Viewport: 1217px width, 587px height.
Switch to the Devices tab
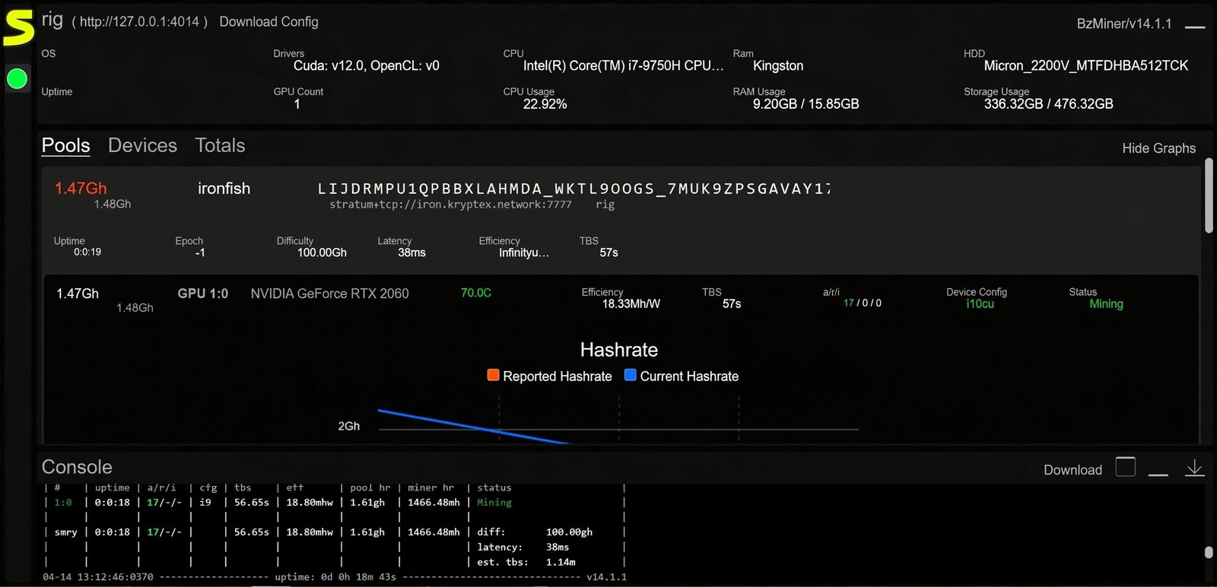[142, 145]
